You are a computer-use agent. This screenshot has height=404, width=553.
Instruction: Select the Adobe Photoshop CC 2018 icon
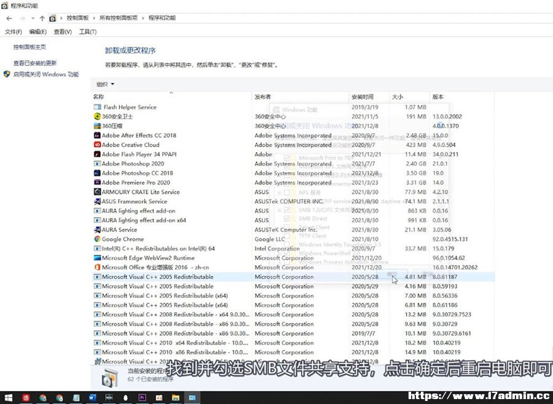[97, 173]
